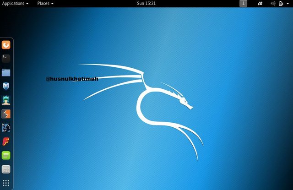Expand the system menu arrow

coord(288,4)
